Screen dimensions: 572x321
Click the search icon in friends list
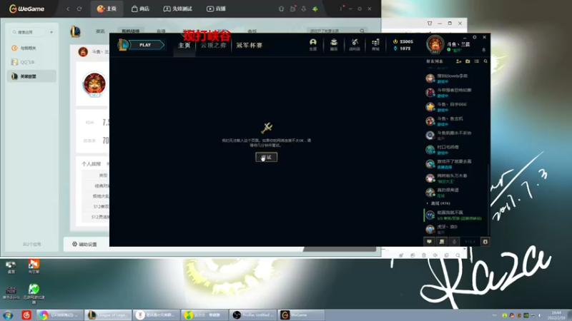485,61
